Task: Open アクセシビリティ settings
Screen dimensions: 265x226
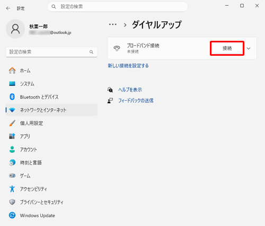Action: pyautogui.click(x=51, y=189)
